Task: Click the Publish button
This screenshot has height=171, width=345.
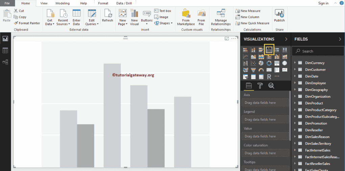Action: [x=279, y=16]
